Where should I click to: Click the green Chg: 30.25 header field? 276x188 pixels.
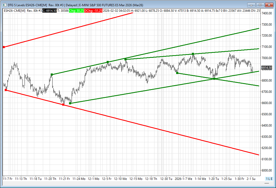coord(77,10)
